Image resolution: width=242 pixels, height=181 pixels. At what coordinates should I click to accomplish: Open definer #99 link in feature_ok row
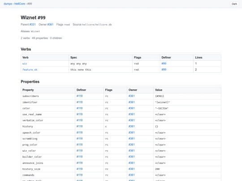164,70
